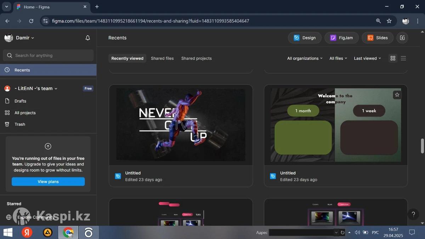Open the All files filter dropdown
425x239 pixels.
coord(338,58)
